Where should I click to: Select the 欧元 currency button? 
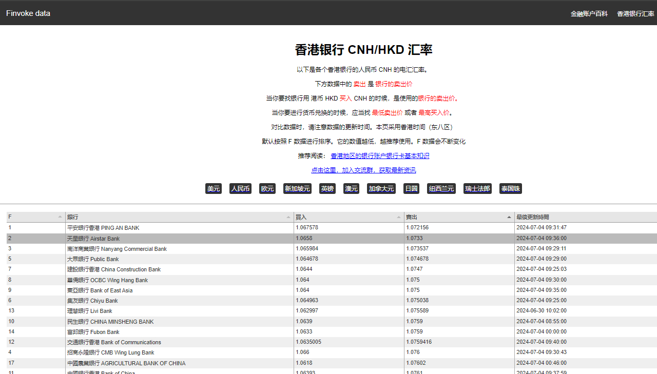click(267, 189)
